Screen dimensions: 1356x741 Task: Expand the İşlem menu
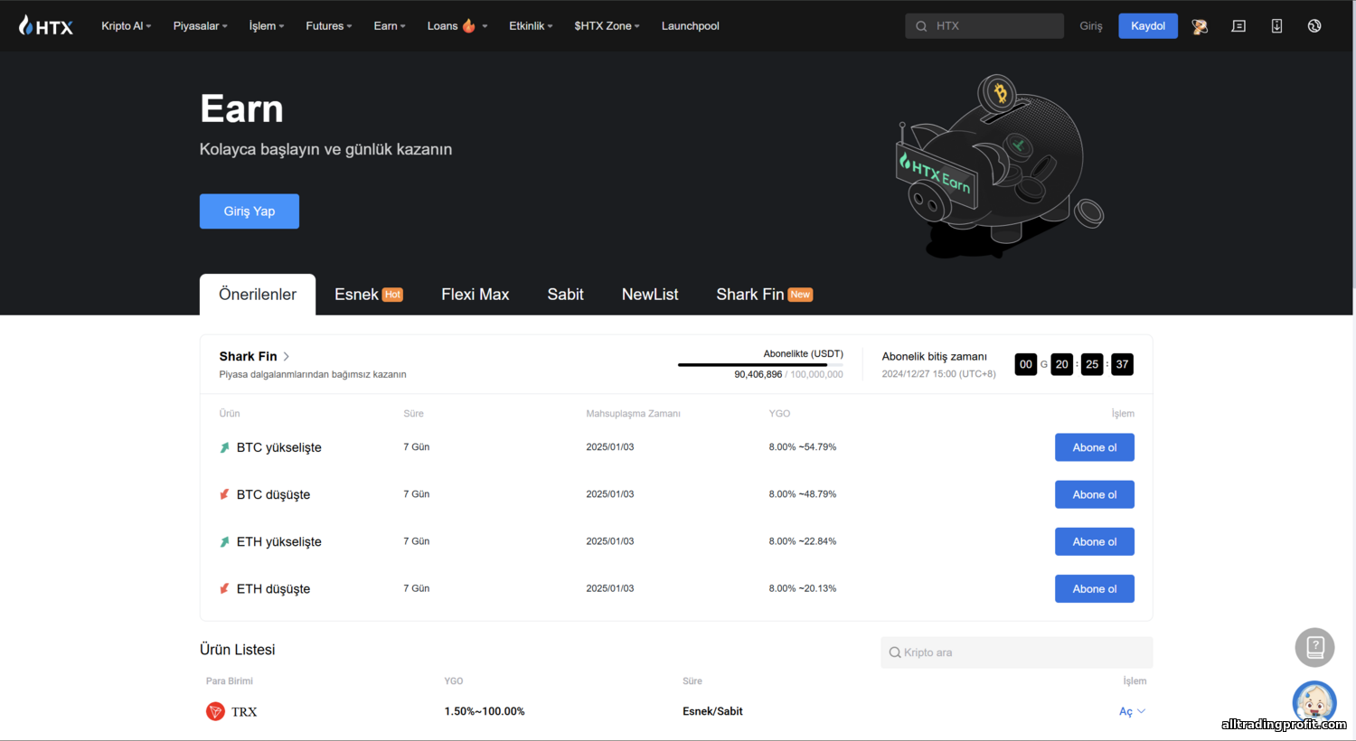point(266,26)
